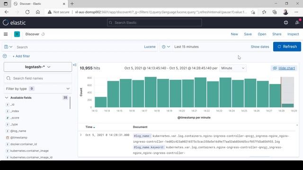Screen dimensions: 303x170
Task: Open a new browser tab
Action: coord(72,4)
